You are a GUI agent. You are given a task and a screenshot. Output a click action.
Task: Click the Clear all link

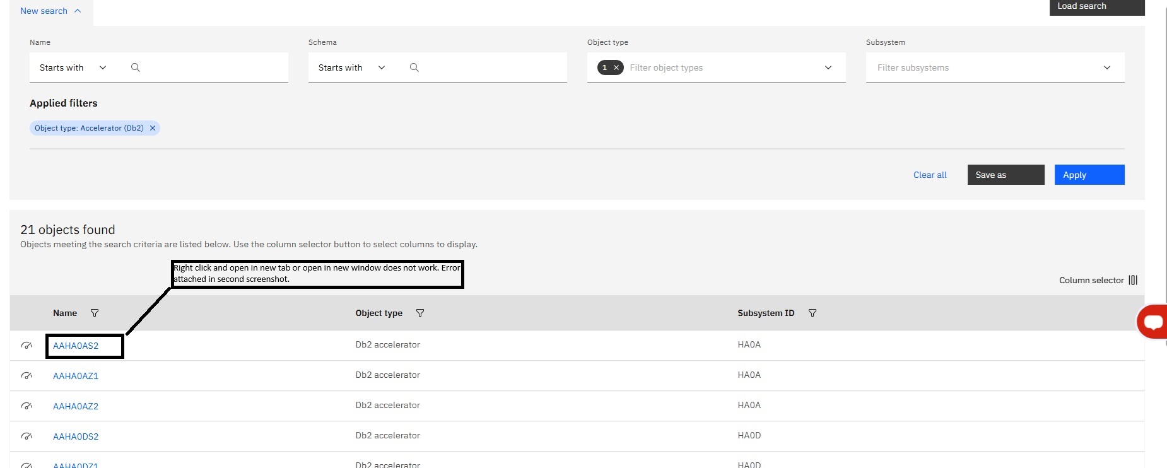point(930,175)
